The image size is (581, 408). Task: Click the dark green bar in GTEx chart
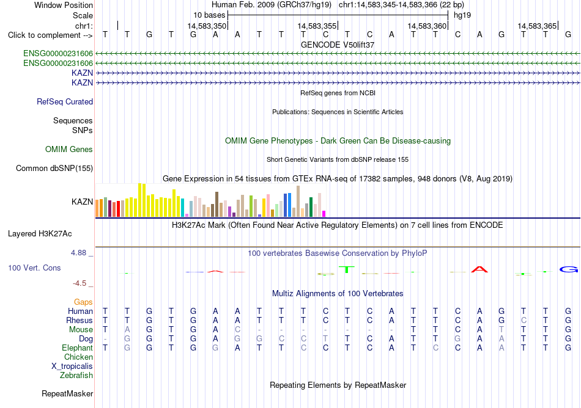pyautogui.click(x=311, y=207)
